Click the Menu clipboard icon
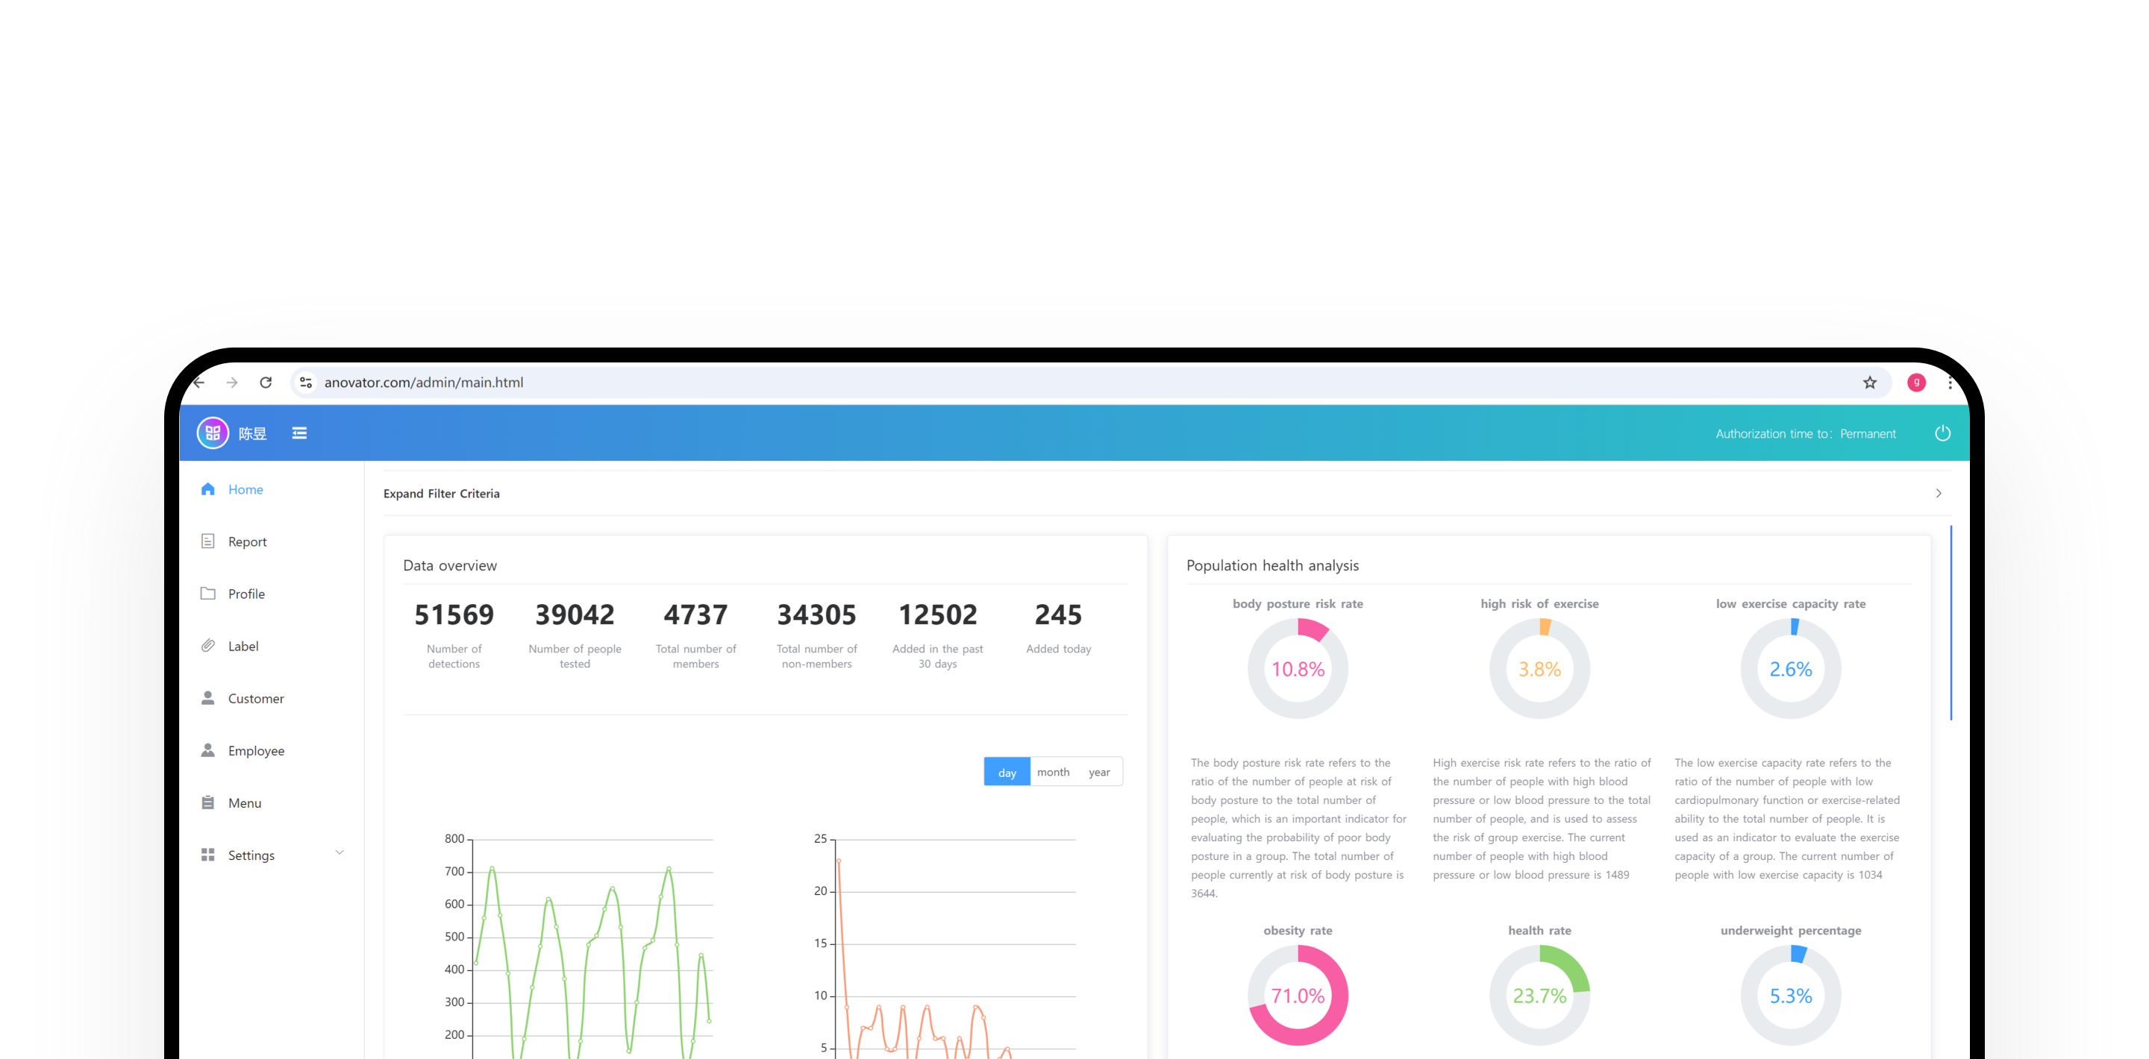Viewport: 2149px width, 1059px height. pyautogui.click(x=207, y=802)
